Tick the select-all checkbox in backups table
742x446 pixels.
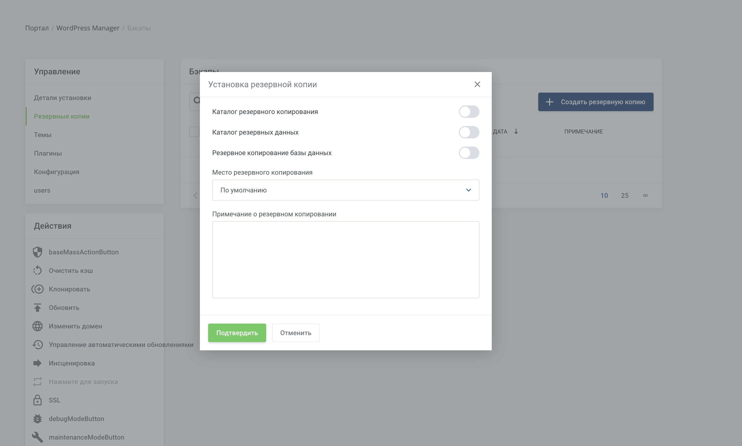coord(194,132)
